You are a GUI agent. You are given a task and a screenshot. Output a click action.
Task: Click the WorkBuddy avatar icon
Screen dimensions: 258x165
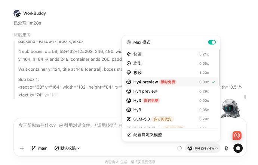17,13
